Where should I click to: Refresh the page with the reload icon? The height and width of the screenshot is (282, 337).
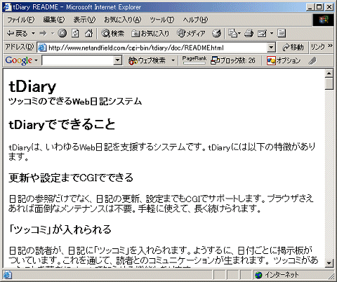[x=75, y=34]
